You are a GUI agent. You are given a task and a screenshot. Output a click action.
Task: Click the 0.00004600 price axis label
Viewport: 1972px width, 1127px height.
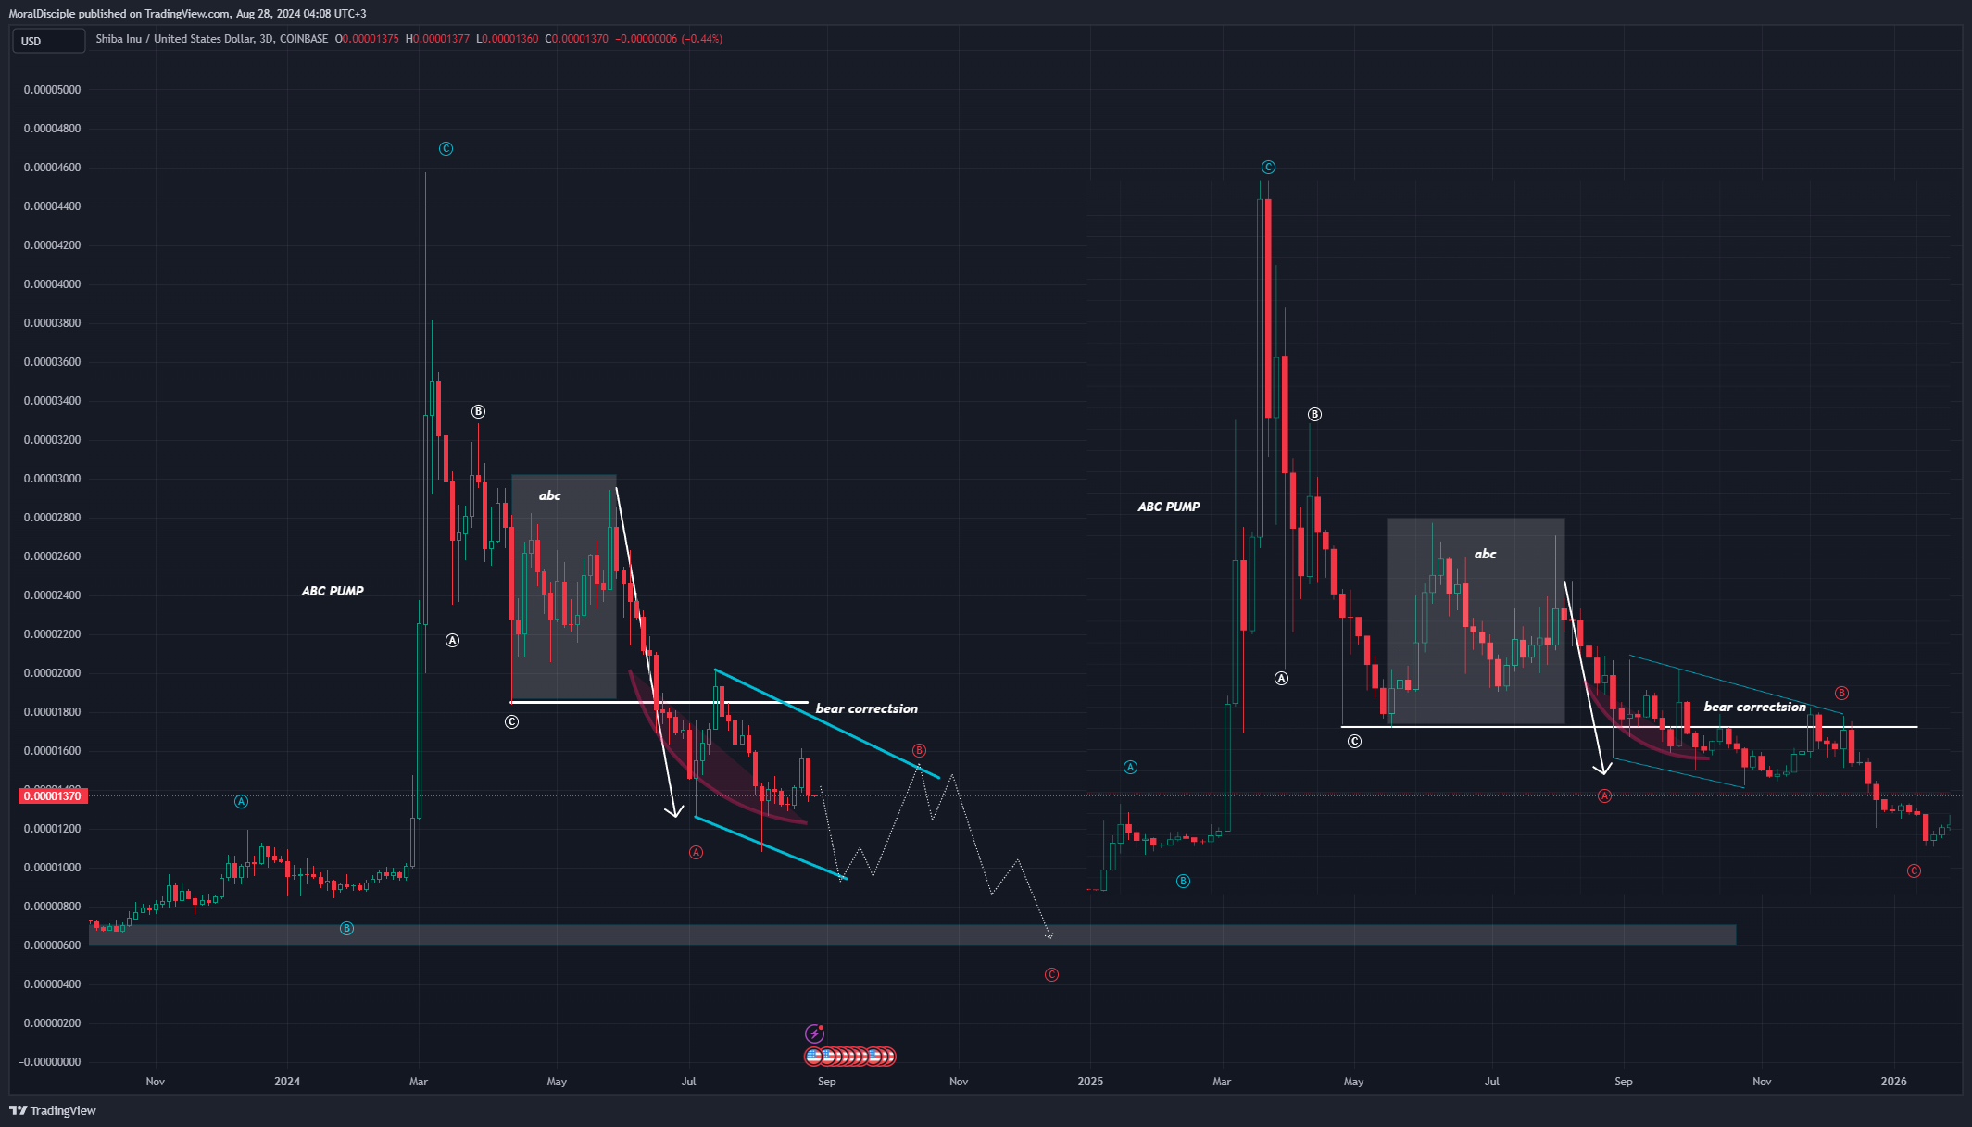pyautogui.click(x=52, y=168)
